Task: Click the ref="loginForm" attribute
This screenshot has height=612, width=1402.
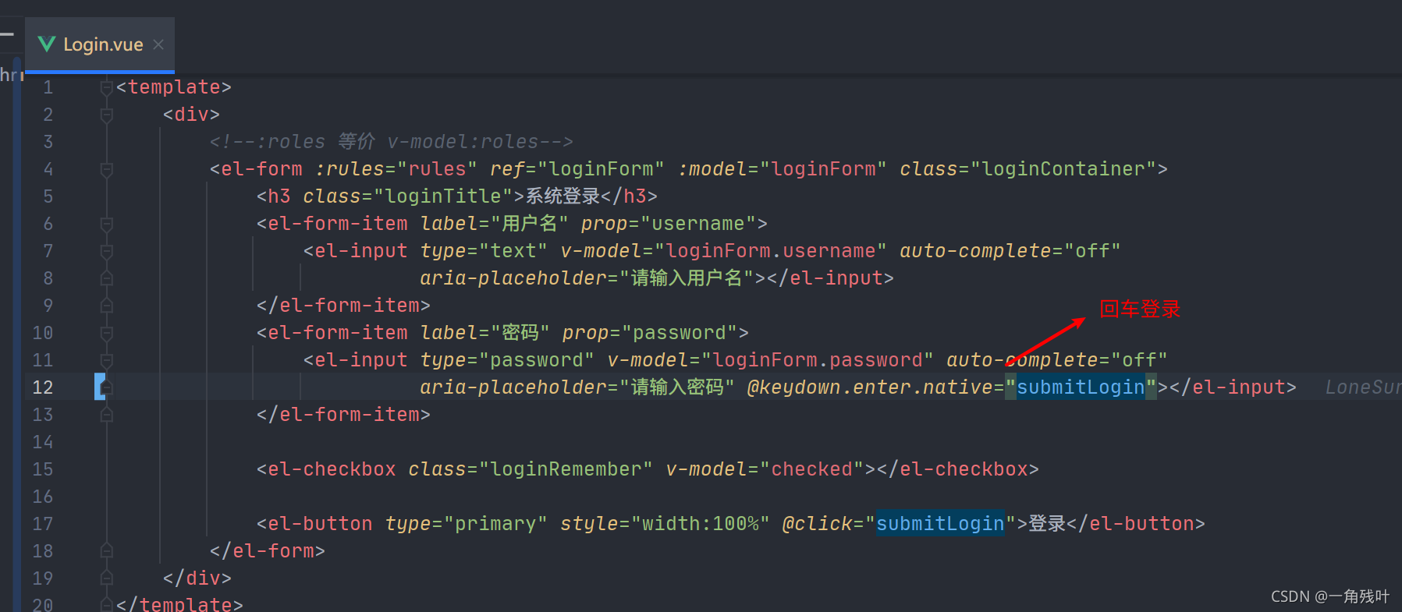Action: tap(577, 169)
